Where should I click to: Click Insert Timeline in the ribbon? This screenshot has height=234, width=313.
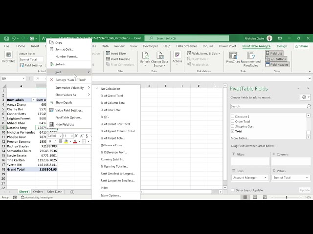pos(120,59)
